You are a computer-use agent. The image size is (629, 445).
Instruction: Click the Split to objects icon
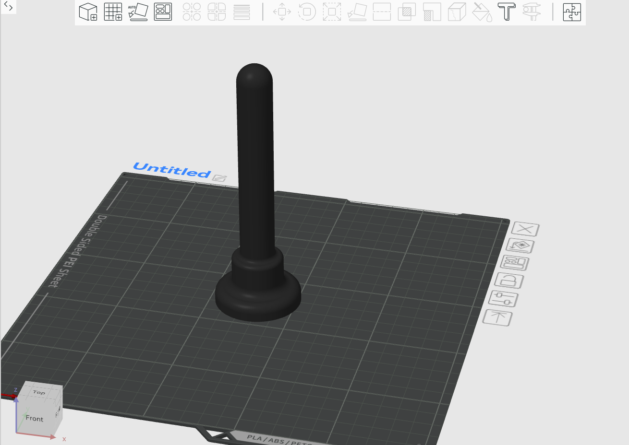(x=192, y=12)
